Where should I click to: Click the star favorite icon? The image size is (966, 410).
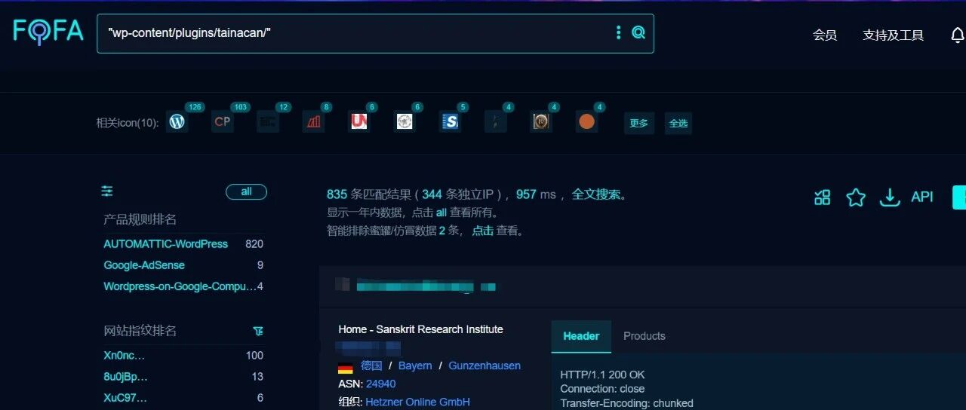(x=856, y=197)
